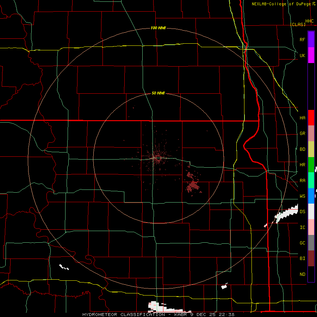Click the "KABR" station identifier in the title

point(181,315)
